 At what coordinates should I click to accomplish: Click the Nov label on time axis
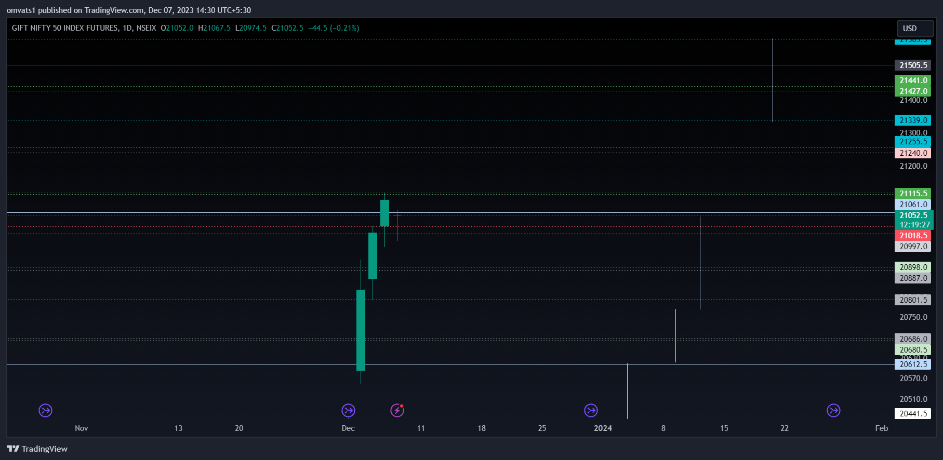tap(82, 428)
